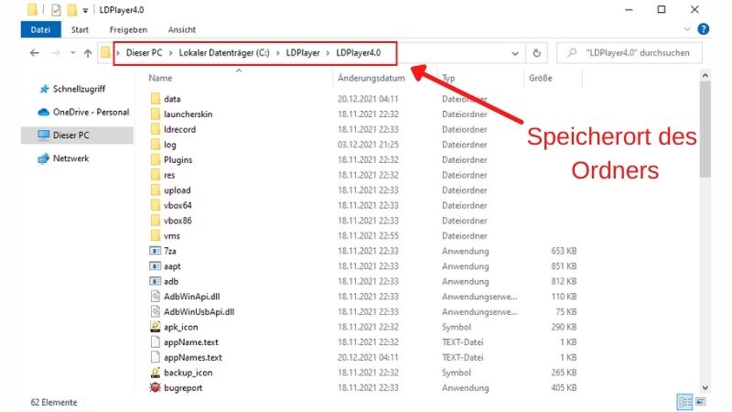
Task: Select the 7za application icon
Action: [x=155, y=251]
